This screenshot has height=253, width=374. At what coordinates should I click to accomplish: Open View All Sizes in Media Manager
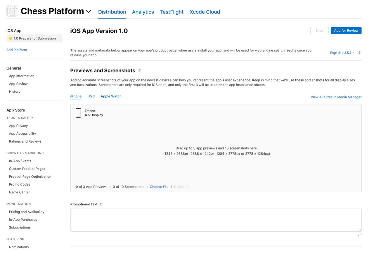point(336,97)
